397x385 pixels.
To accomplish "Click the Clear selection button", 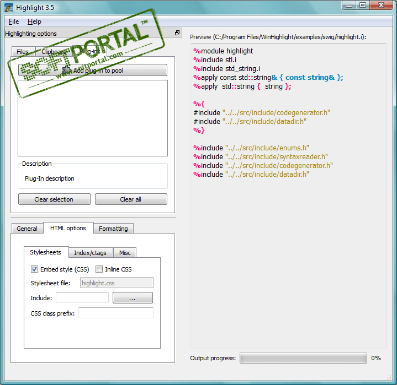I will [54, 199].
